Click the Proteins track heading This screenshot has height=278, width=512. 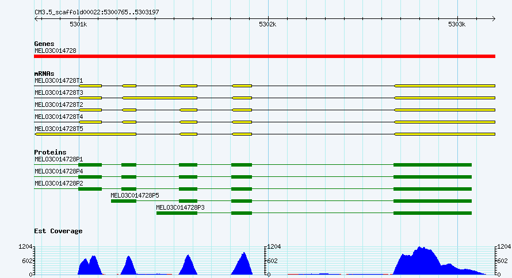[50, 152]
